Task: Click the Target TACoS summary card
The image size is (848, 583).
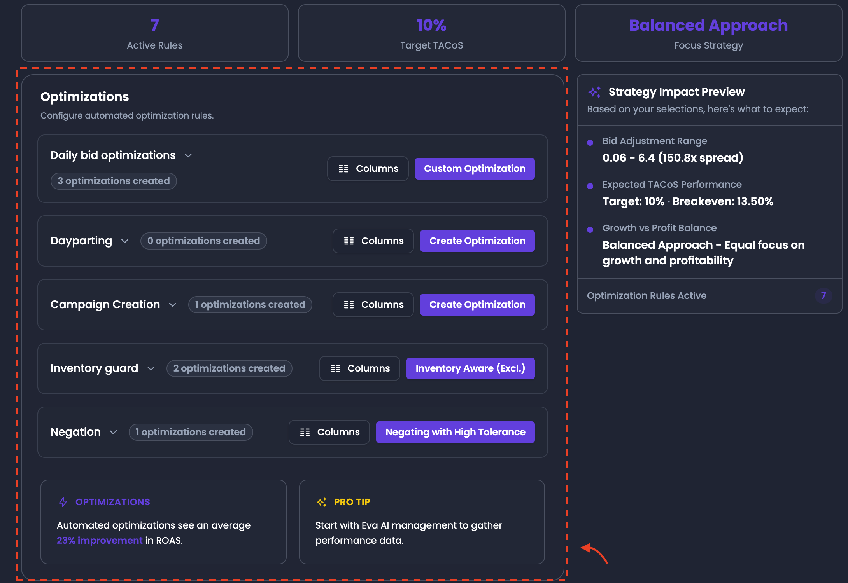Action: 432,33
